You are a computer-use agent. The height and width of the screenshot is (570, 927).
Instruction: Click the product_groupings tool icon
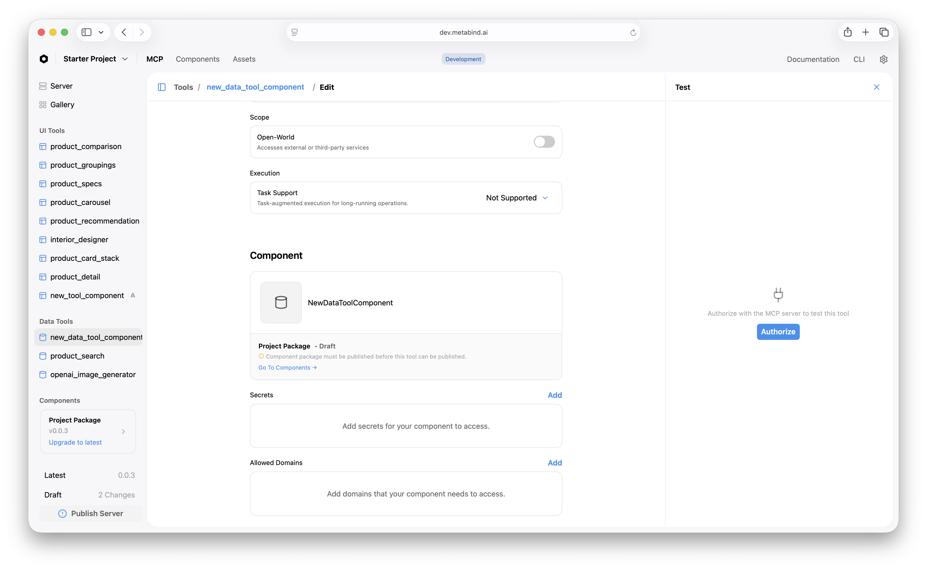43,165
